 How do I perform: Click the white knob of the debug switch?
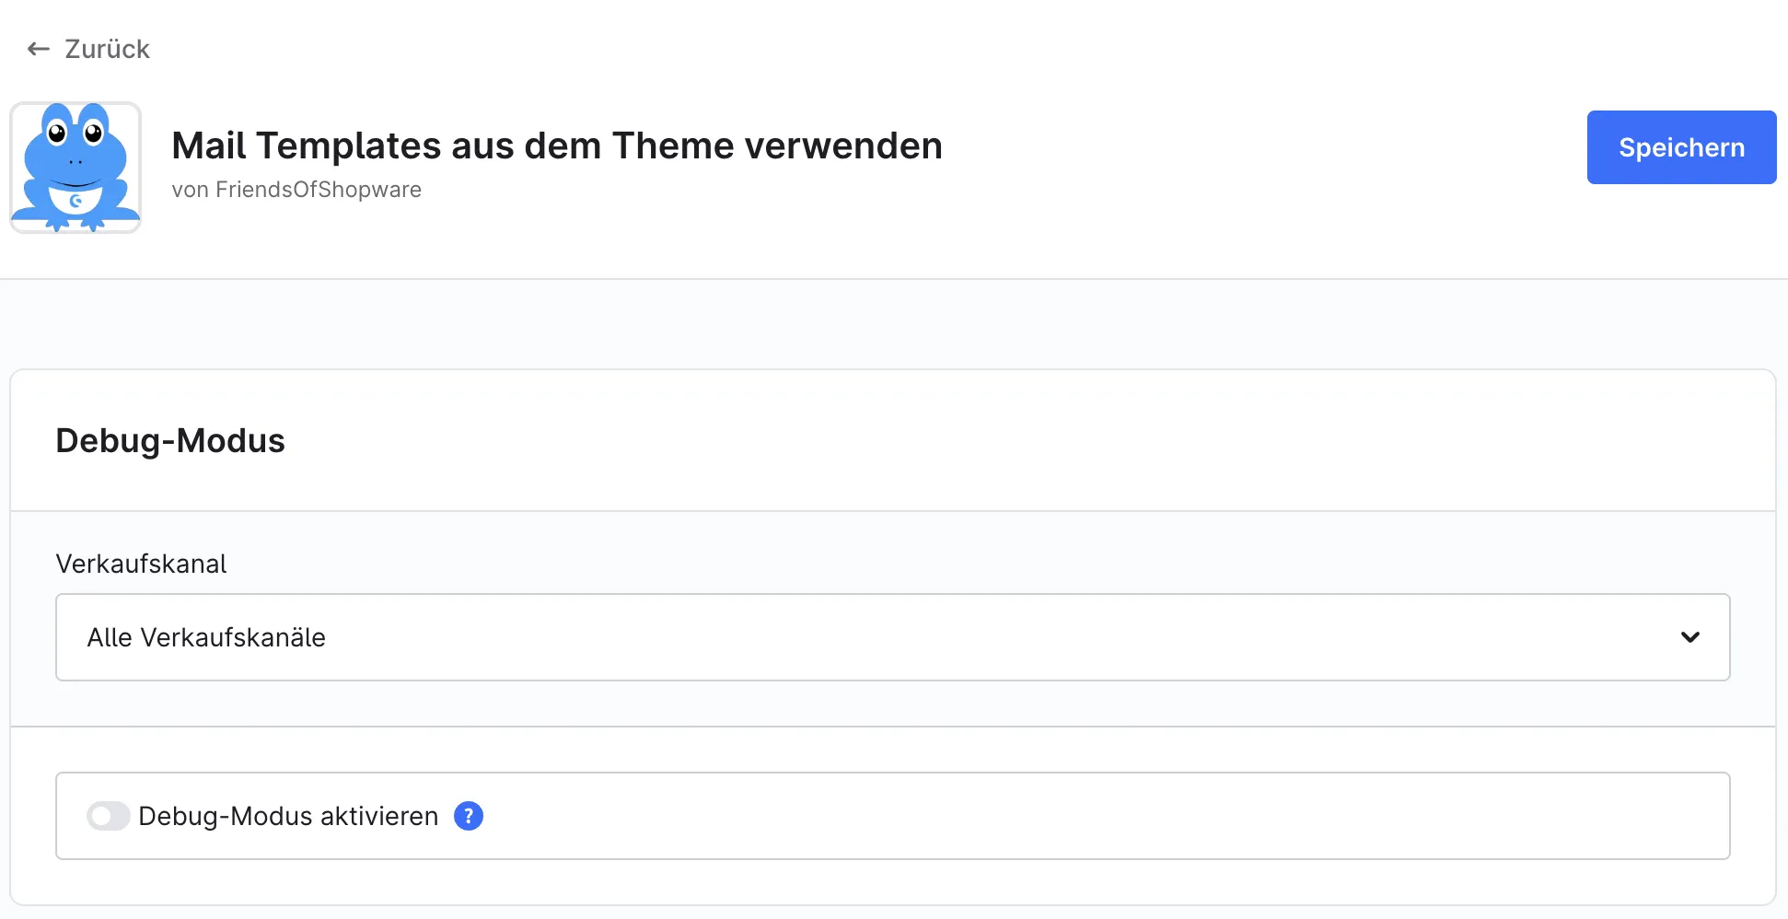(x=100, y=816)
